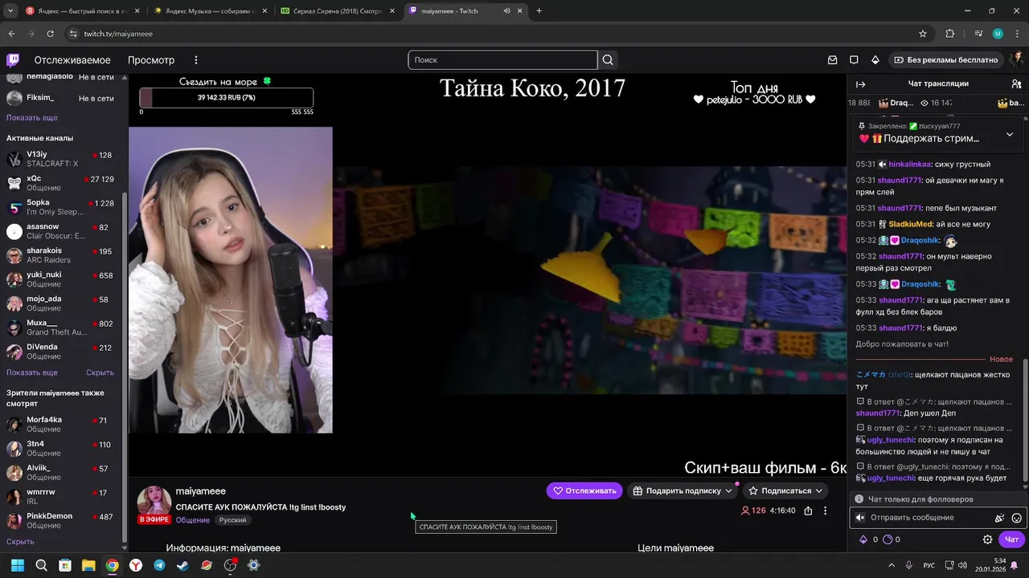Open Просмотр in top navigation
Screen dimensions: 1029x578
tap(151, 60)
